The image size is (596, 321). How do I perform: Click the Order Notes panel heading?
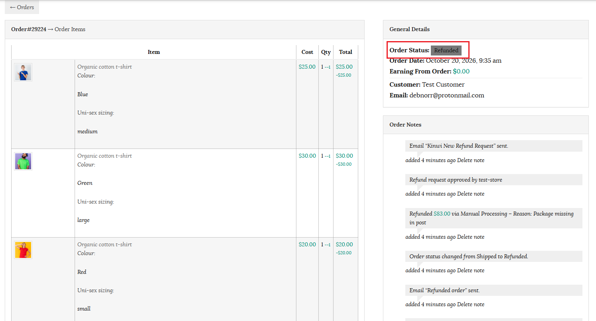[405, 125]
